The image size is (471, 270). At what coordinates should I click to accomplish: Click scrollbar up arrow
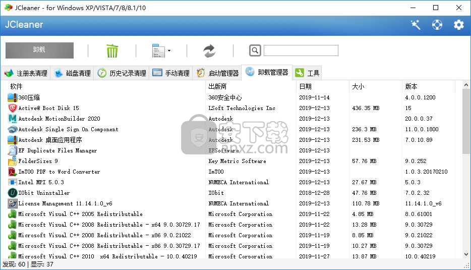466,85
